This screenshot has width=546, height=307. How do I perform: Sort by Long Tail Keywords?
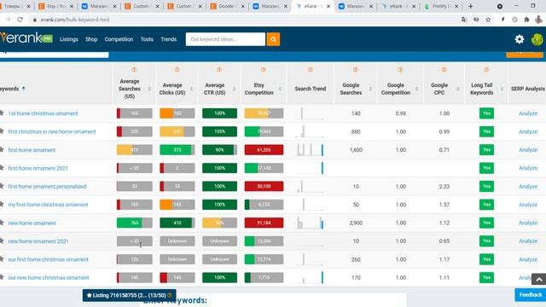click(x=502, y=89)
